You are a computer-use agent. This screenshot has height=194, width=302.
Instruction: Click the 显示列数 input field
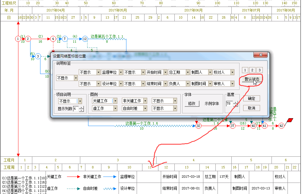coord(75,109)
